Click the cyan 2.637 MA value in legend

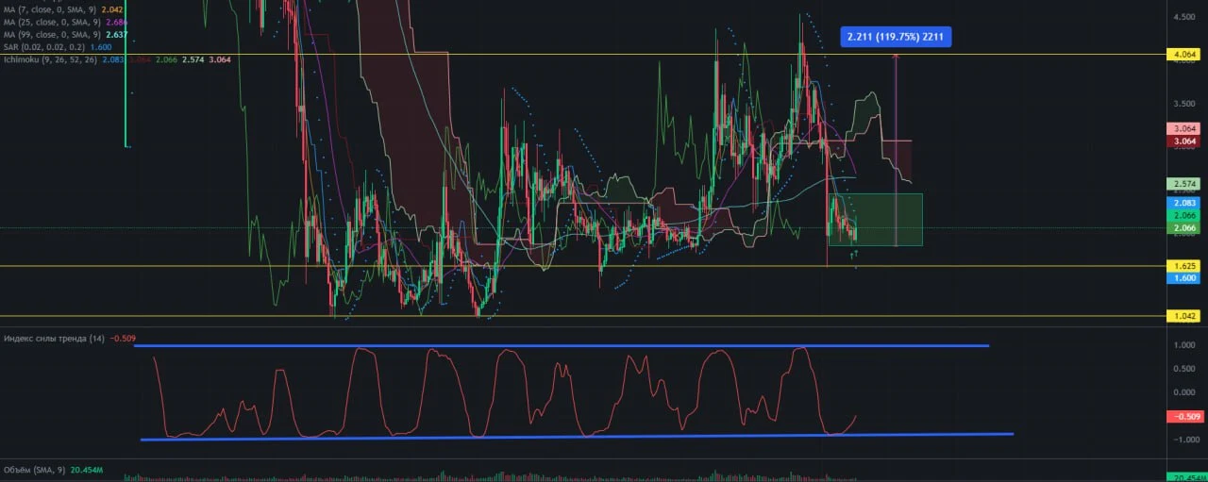click(115, 34)
